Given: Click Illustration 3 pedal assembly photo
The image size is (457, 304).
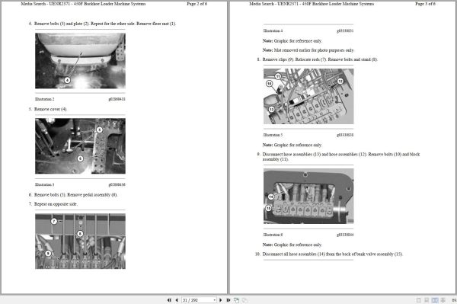Looking at the screenshot, I should click(x=81, y=146).
